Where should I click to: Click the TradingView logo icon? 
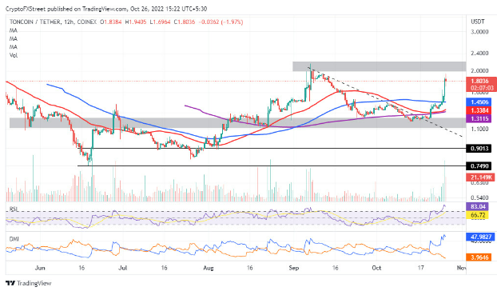(10, 283)
